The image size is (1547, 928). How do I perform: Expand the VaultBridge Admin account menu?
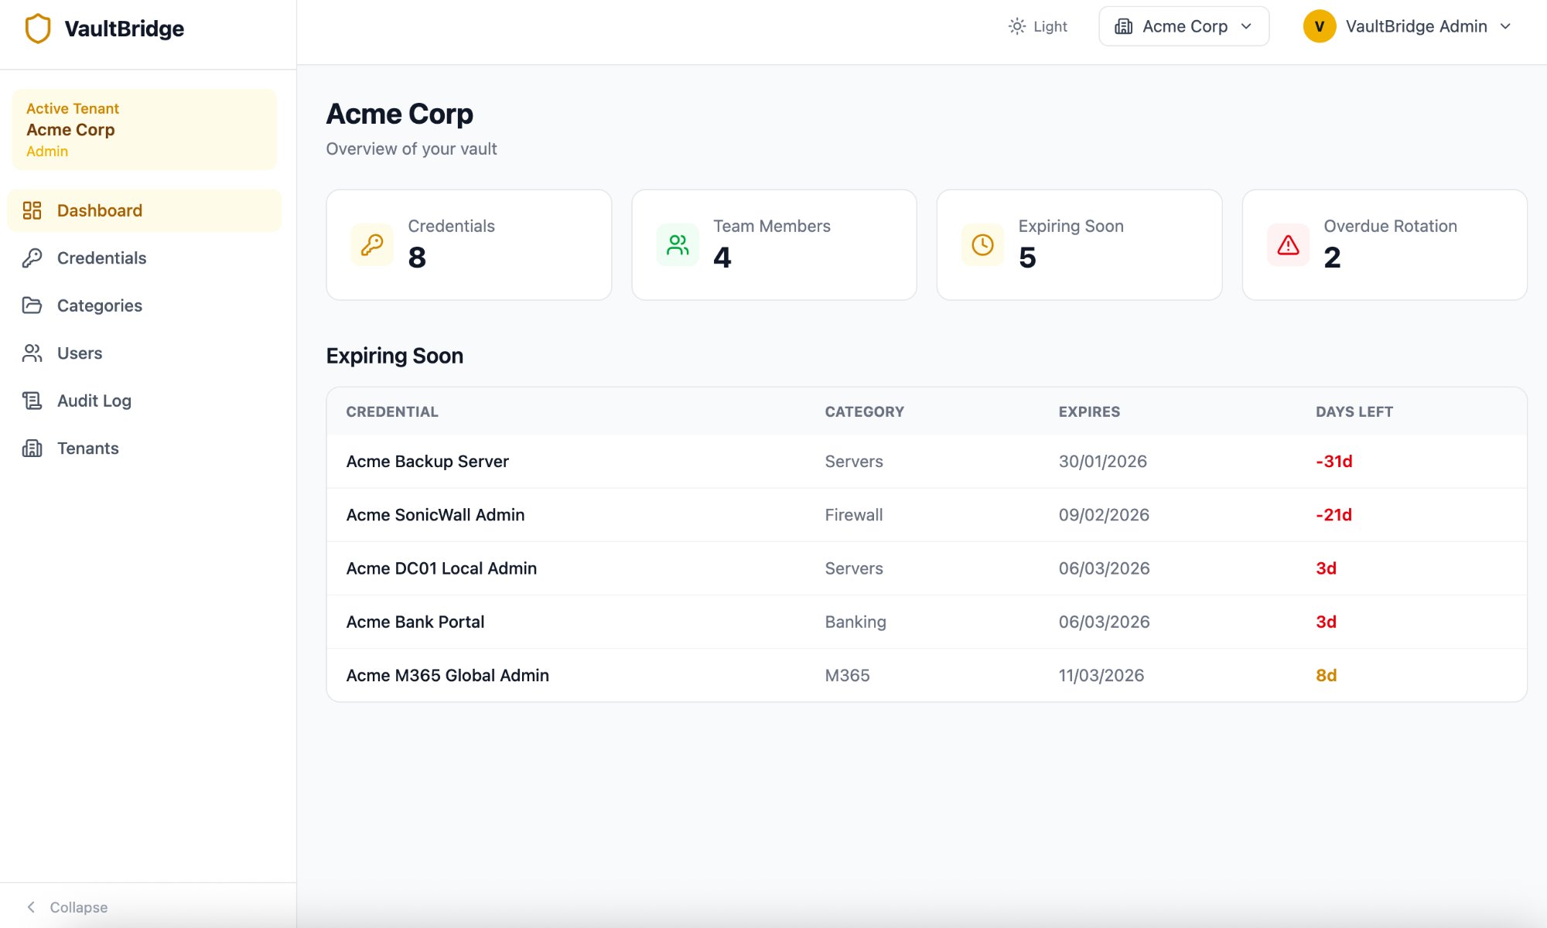click(x=1416, y=26)
